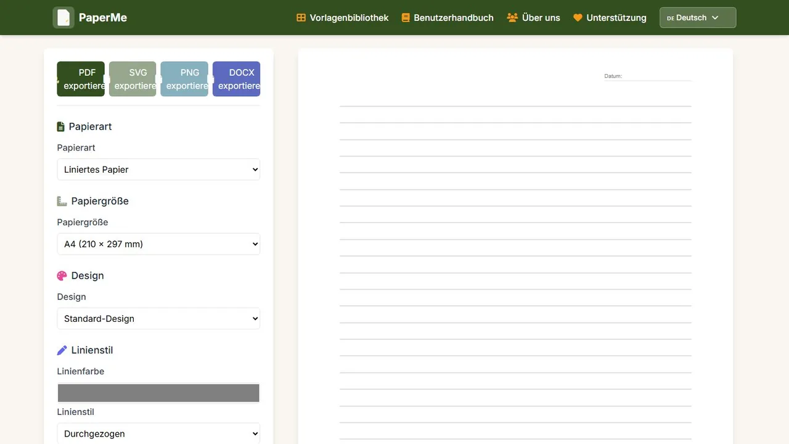Open the gray Linienfarbe color picker
The height and width of the screenshot is (444, 789).
tap(158, 393)
